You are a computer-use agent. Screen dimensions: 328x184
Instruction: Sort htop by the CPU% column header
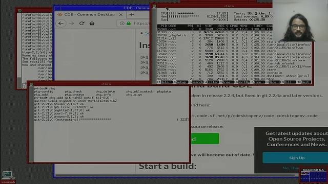[x=234, y=26]
